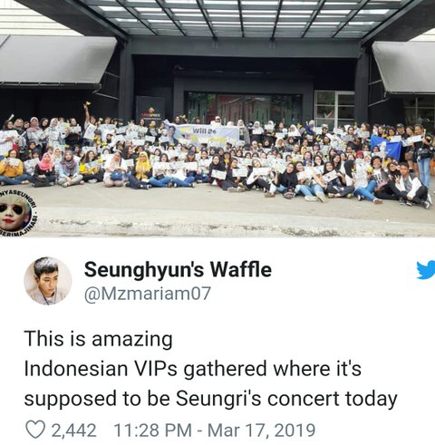Screen dimensions: 435x445
Task: Click the circular watermark logo on the photo
Action: pos(15,213)
